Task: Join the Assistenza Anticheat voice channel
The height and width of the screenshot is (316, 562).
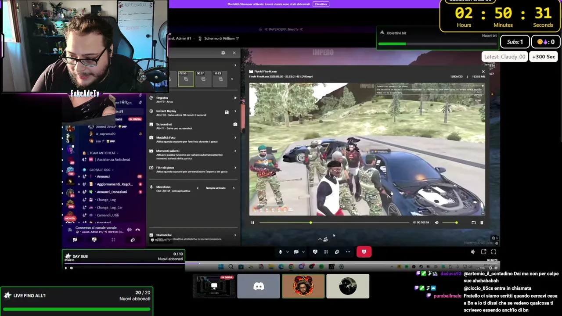Action: coord(112,160)
